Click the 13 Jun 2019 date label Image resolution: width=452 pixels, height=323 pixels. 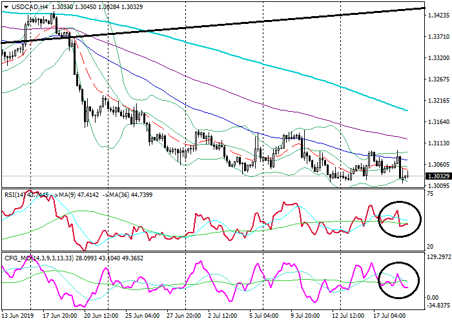coord(18,315)
